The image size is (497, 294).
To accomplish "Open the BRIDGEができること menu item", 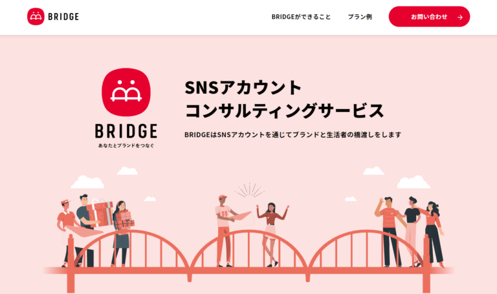I will (x=301, y=17).
